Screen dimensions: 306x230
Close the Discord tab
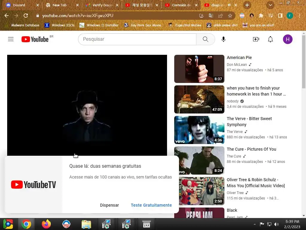point(38,5)
